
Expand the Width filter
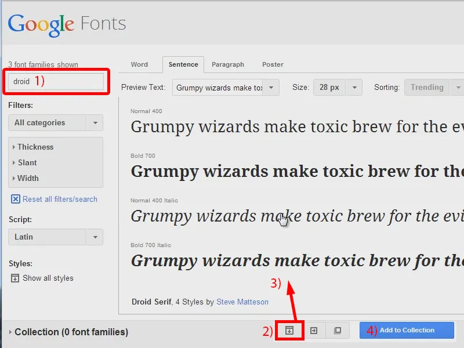[26, 178]
